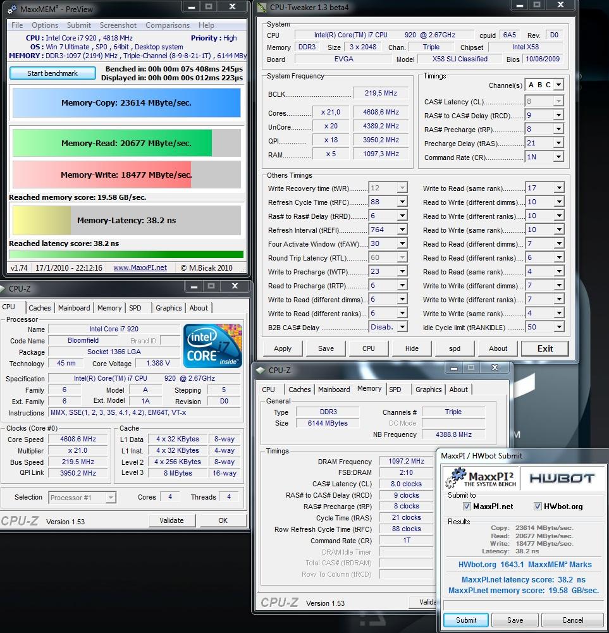Click the Core Voltage 1.388 V value
Screen dimensions: 609x633
[158, 364]
